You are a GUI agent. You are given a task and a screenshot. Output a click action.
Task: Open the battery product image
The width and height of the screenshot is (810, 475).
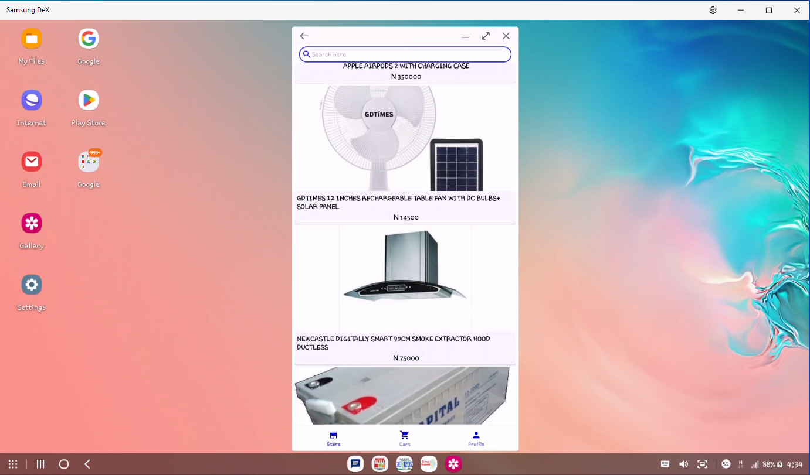pos(405,396)
